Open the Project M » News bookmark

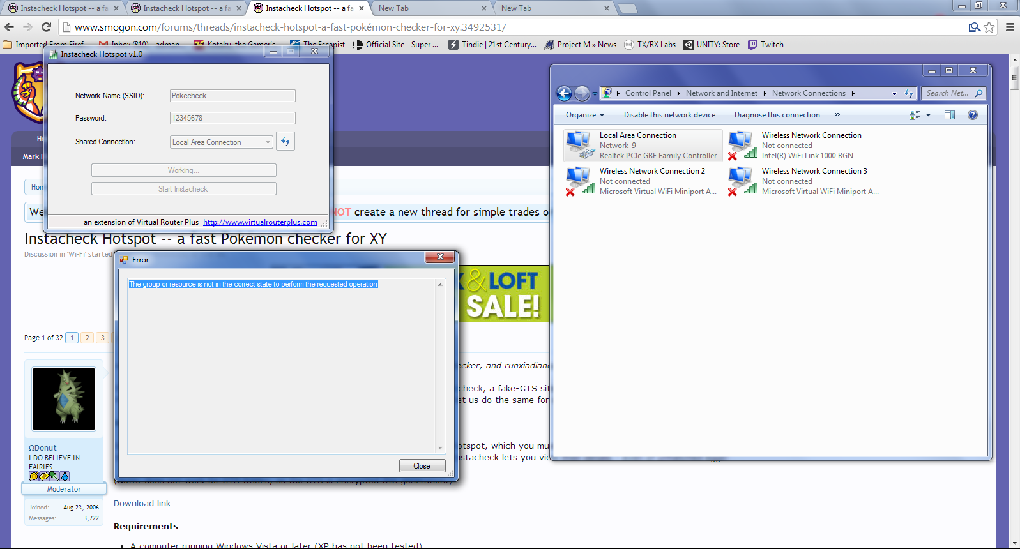click(x=580, y=45)
